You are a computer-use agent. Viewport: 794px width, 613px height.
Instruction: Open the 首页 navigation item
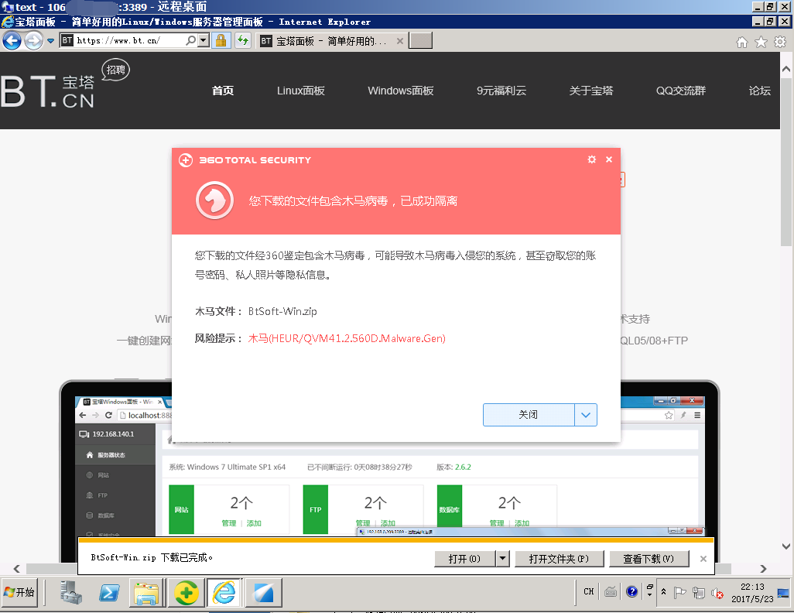click(x=223, y=91)
